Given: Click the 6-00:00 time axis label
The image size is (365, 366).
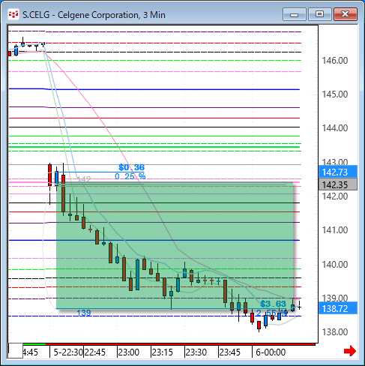Looking at the screenshot, I should [271, 352].
